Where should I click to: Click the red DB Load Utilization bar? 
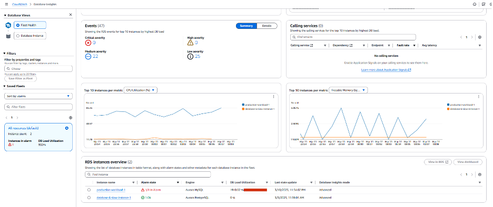pos(255,190)
